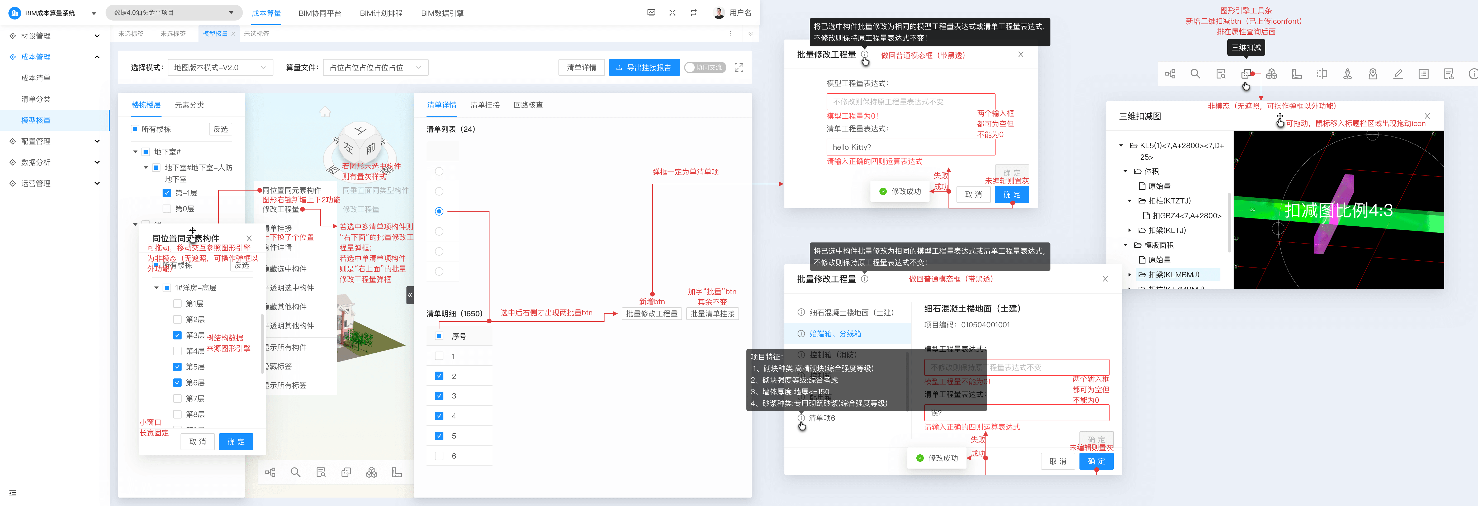Open the structure tree icon in the right-hand toolbar

1170,74
